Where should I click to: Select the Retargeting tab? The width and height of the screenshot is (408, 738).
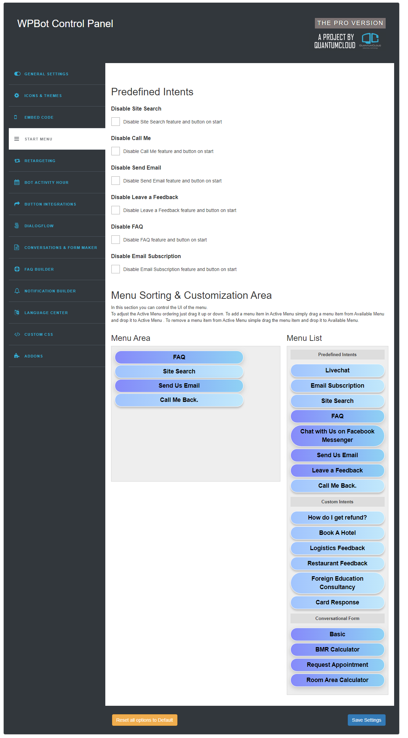(57, 161)
